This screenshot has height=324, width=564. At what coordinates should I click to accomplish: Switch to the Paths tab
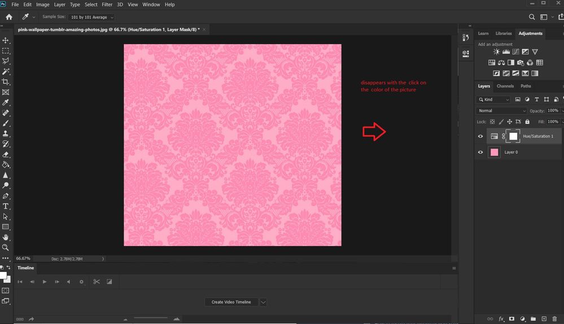526,86
